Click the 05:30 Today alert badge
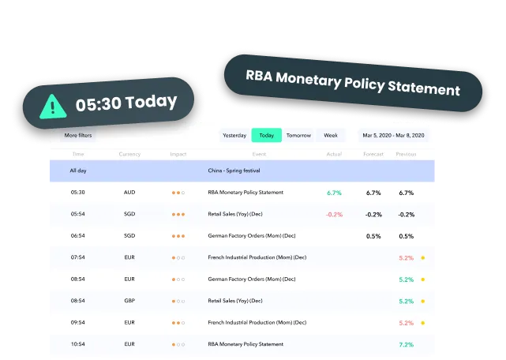Viewport: 506px width, 360px height. (x=110, y=104)
